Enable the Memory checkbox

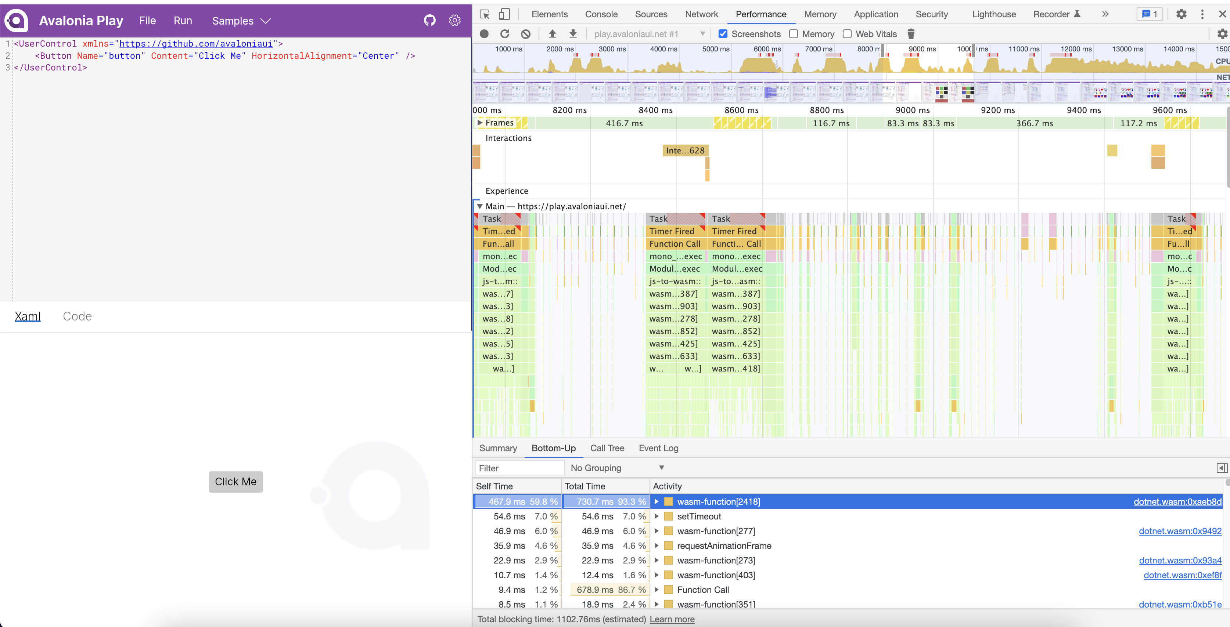click(x=794, y=34)
